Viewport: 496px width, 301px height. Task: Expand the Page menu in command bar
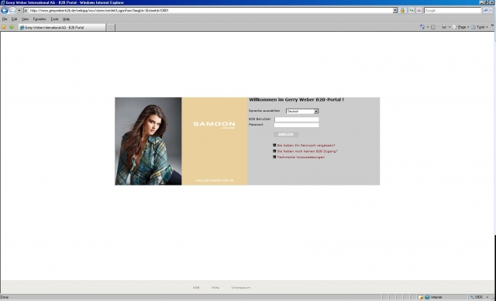tap(461, 27)
